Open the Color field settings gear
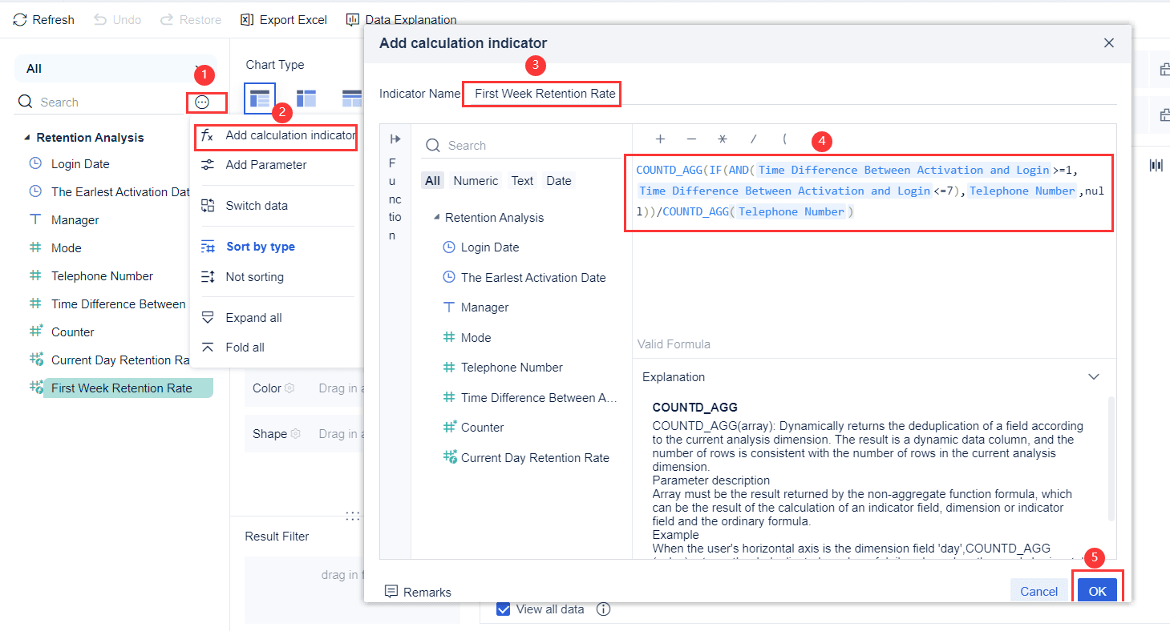This screenshot has height=631, width=1170. tap(290, 387)
